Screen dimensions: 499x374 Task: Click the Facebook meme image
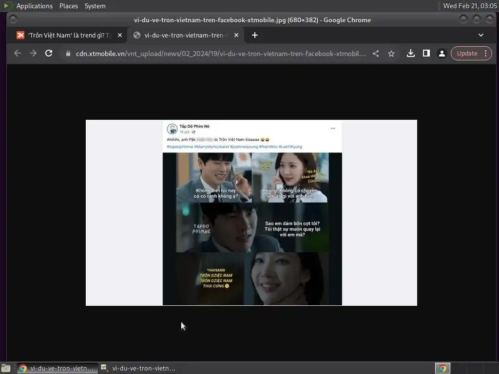click(x=251, y=213)
